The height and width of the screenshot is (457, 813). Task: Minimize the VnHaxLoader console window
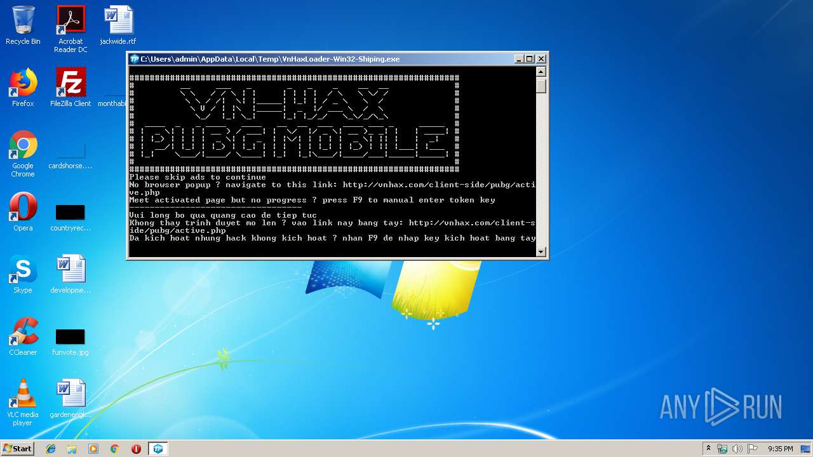tap(520, 59)
